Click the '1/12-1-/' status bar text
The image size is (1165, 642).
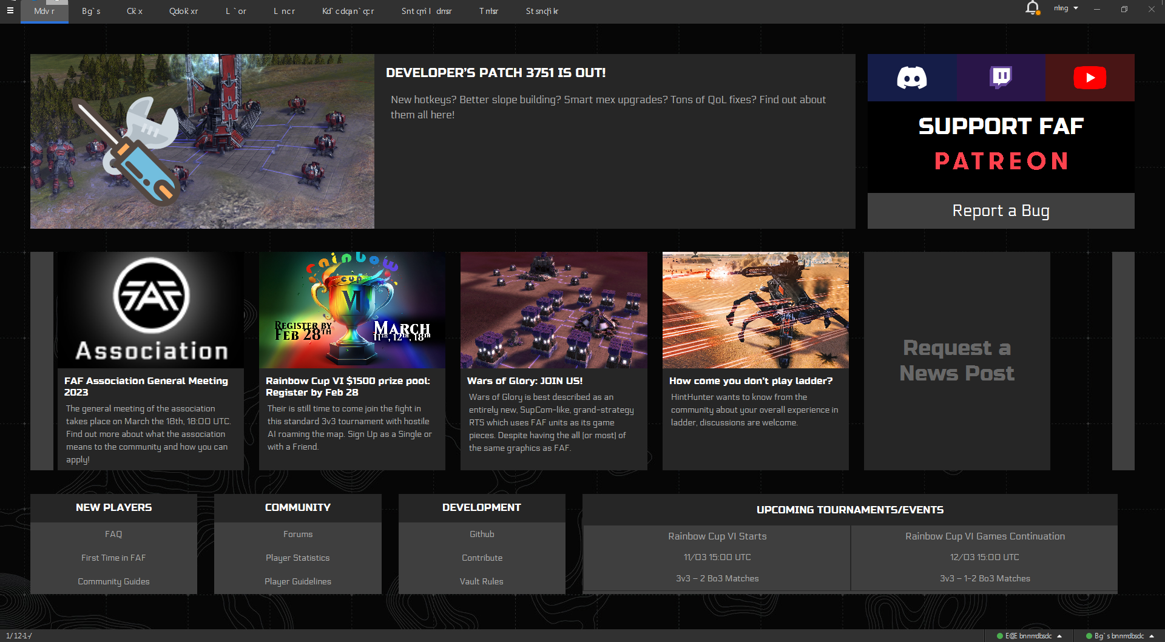[19, 636]
